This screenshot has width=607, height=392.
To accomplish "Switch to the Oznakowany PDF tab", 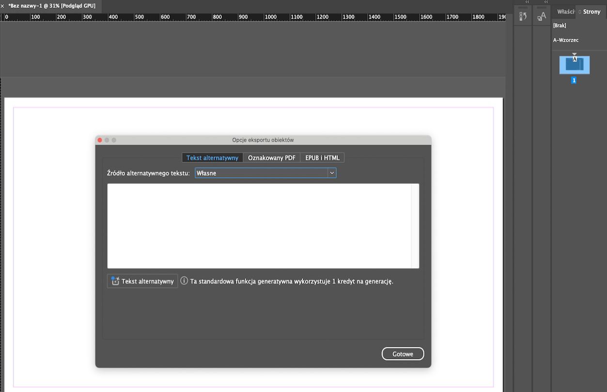I will pos(272,158).
